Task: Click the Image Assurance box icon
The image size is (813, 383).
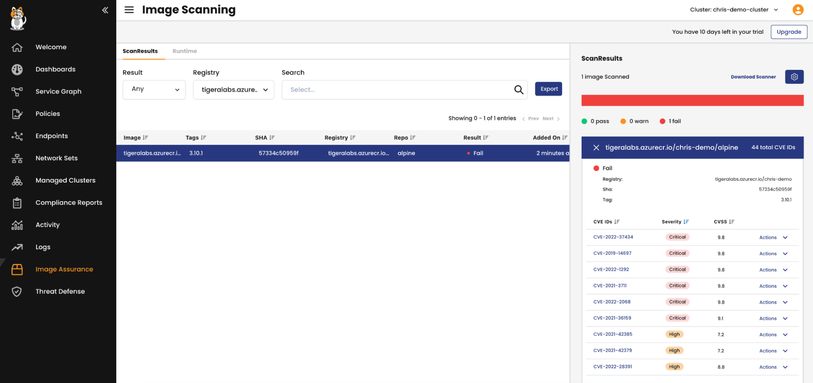Action: [17, 269]
